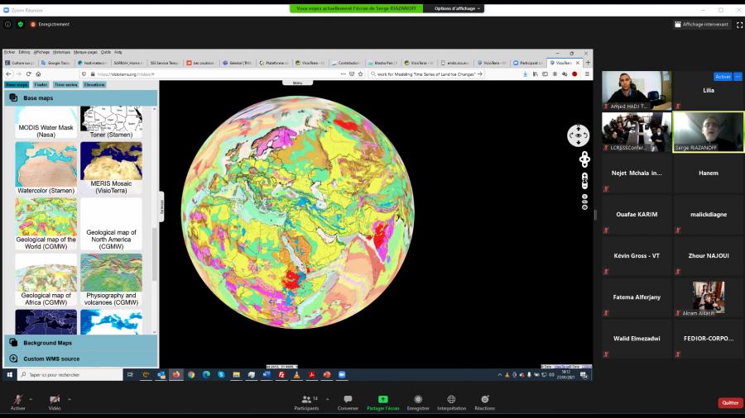Click the red Quitter button
Image resolution: width=745 pixels, height=418 pixels.
point(730,403)
